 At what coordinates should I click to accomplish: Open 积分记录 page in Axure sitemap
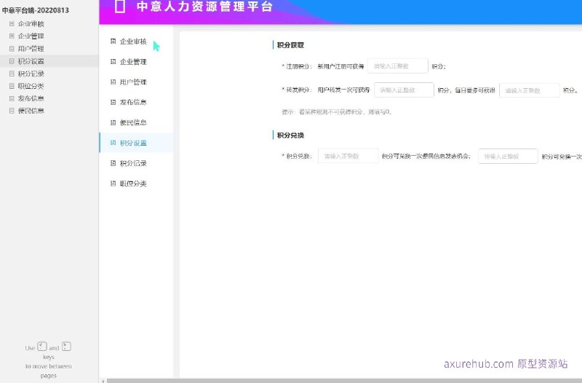31,74
